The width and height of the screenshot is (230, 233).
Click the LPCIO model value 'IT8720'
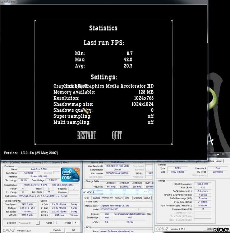coord(130,222)
